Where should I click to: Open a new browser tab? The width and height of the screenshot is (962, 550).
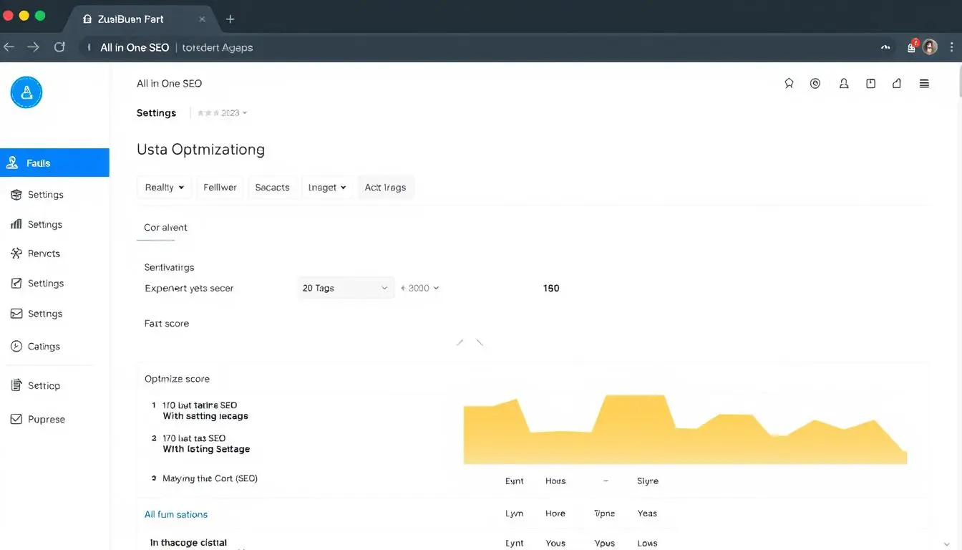[x=230, y=19]
